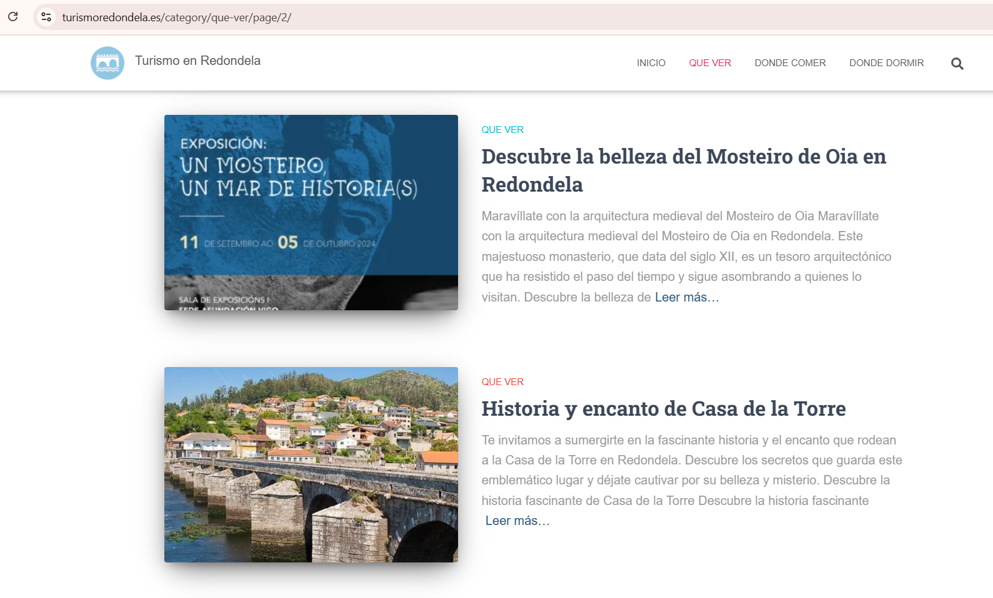Reload the page with the browser refresh icon
The image size is (993, 598).
[x=13, y=17]
